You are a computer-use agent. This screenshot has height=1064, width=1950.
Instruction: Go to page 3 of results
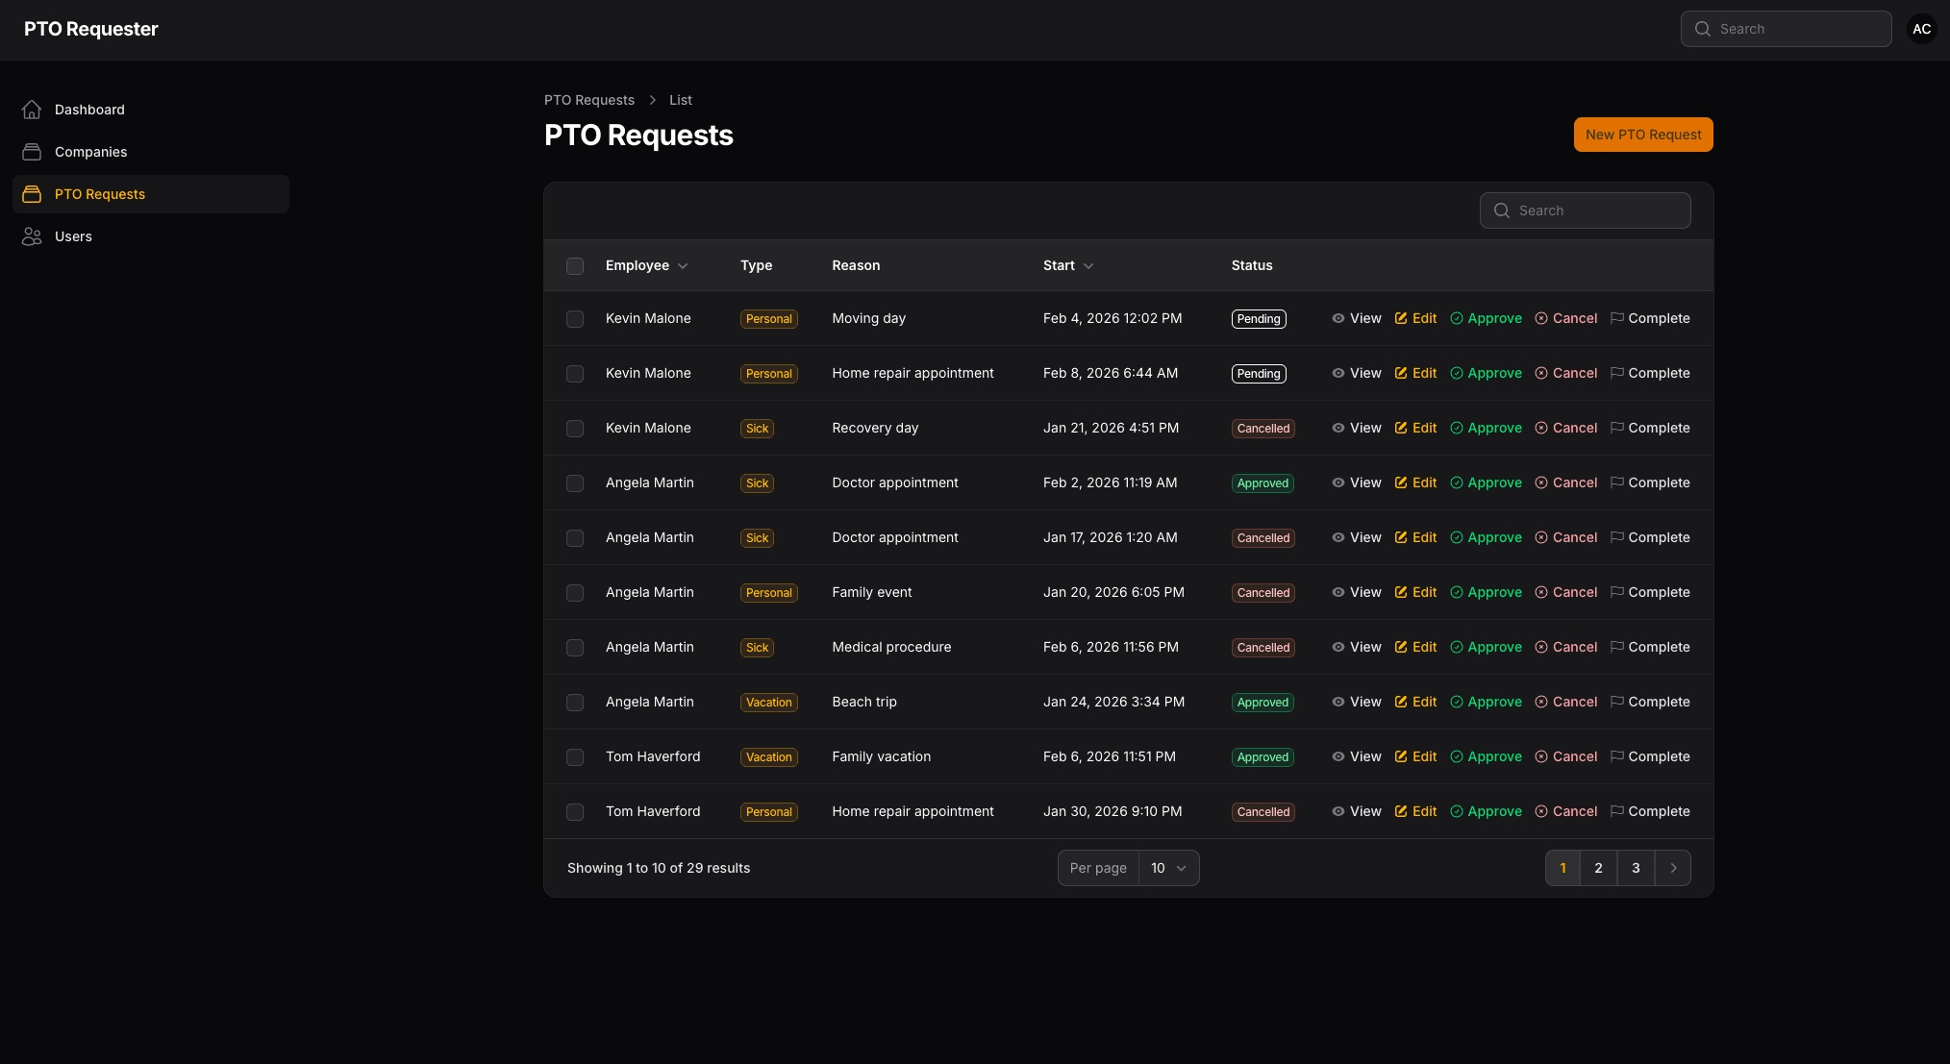point(1636,868)
